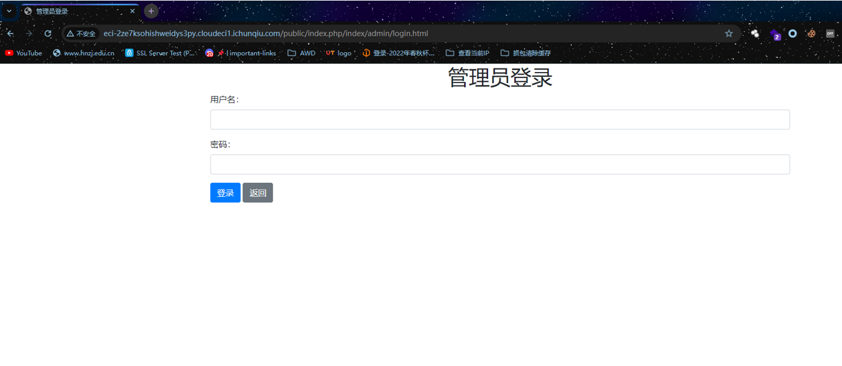Screen dimensions: 842x366
Task: Click the gray 返回 button
Action: tap(258, 193)
